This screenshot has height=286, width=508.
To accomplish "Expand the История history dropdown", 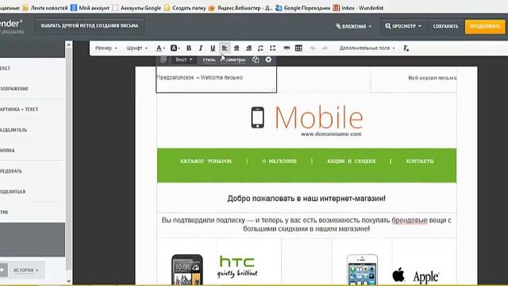I will click(26, 270).
